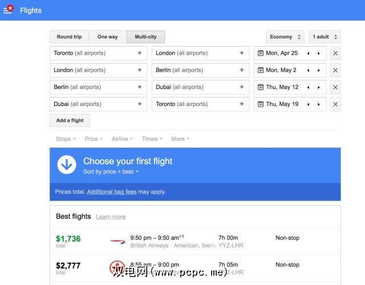Open the Flights main menu icon

8,10
